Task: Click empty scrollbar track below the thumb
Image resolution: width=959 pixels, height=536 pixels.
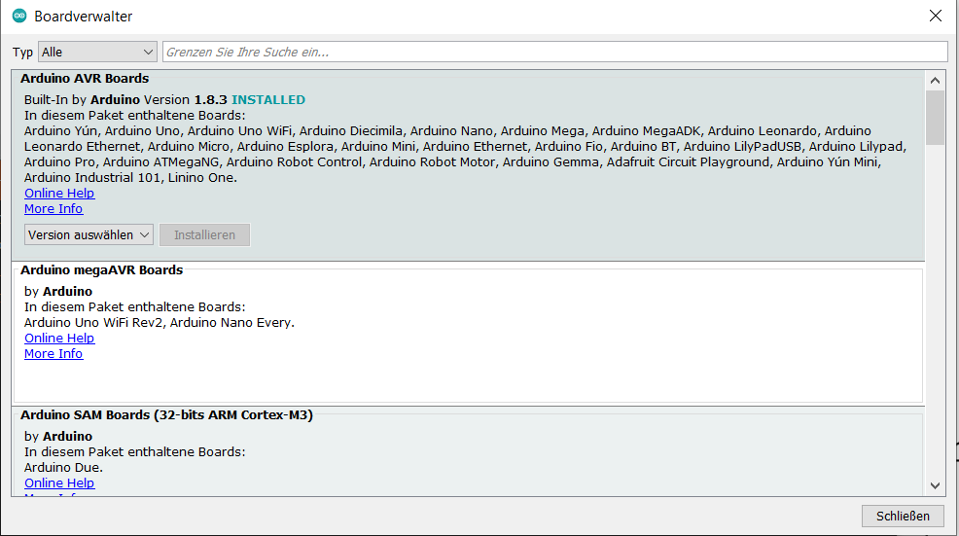Action: pos(935,311)
